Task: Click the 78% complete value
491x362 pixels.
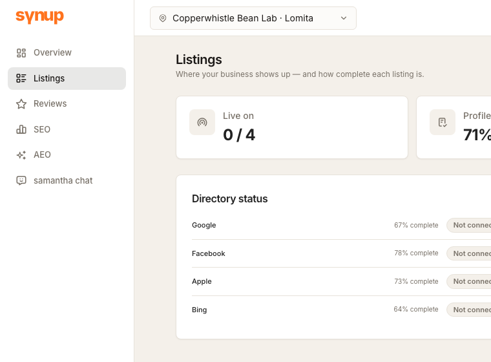Action: (416, 253)
